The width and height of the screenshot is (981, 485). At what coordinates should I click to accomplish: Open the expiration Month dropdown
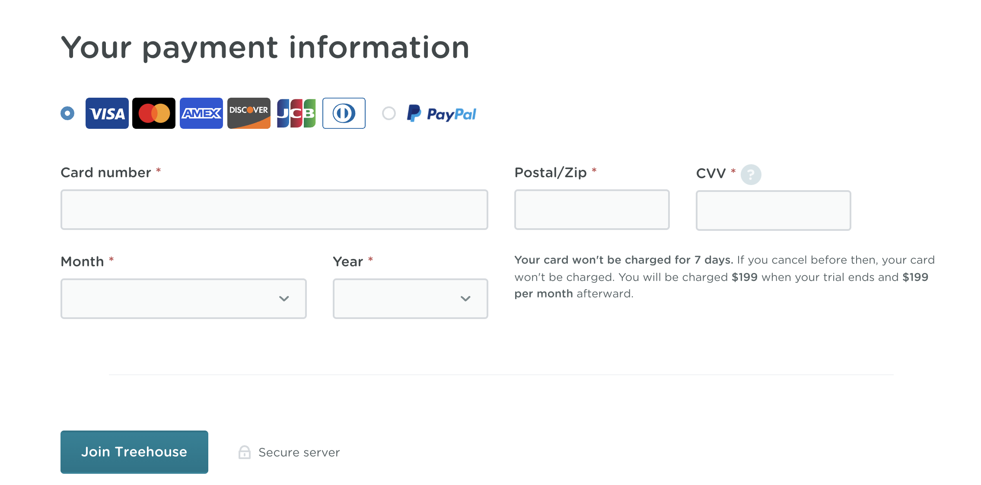(x=184, y=299)
